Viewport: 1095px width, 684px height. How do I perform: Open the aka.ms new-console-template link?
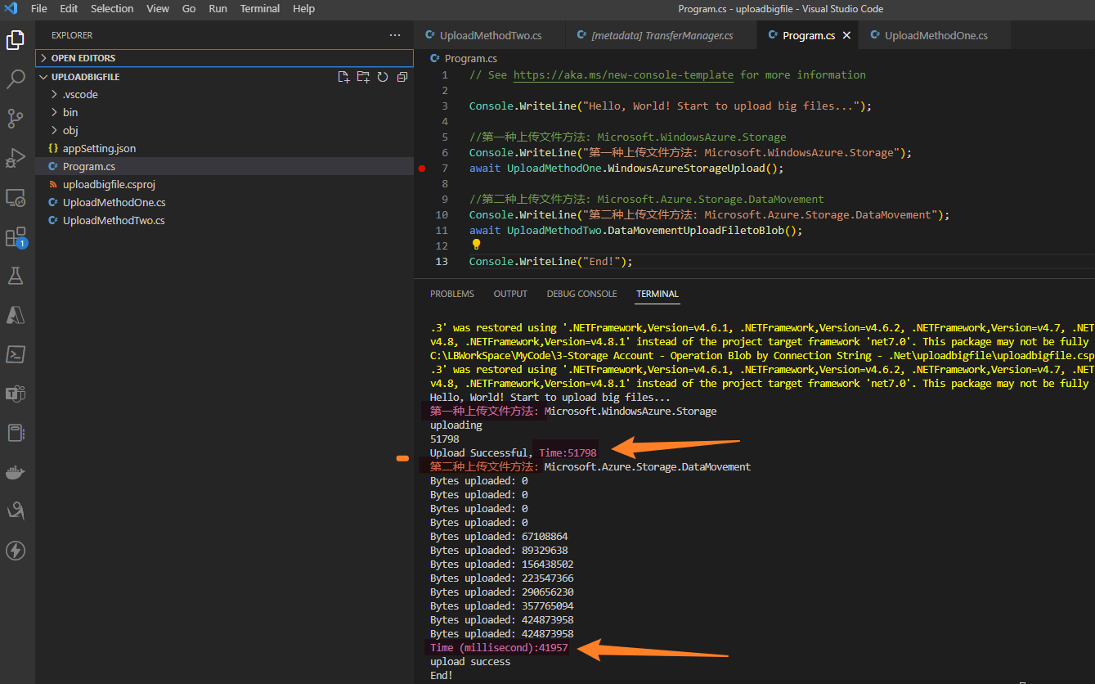(x=623, y=74)
